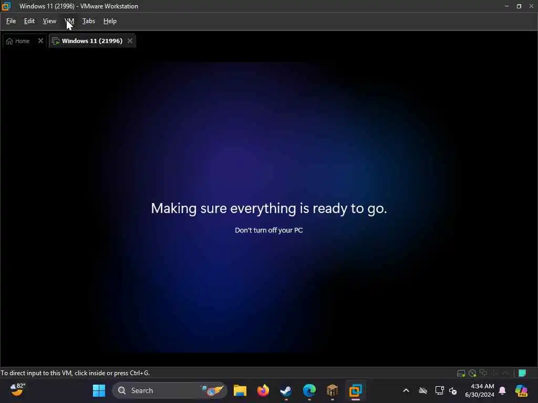
Task: Open the Tabs menu
Action: (88, 21)
